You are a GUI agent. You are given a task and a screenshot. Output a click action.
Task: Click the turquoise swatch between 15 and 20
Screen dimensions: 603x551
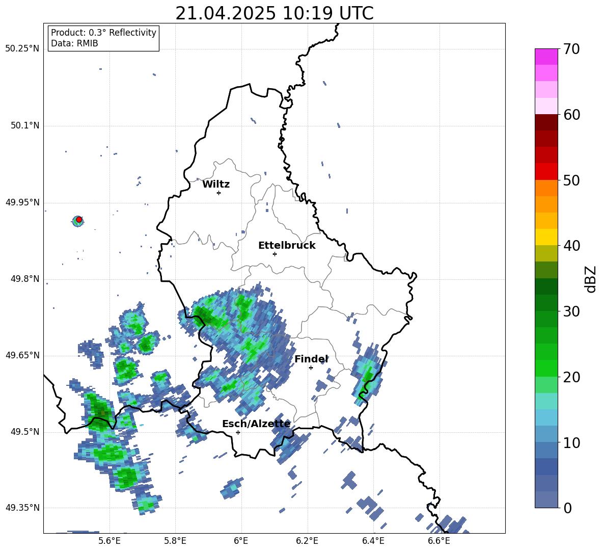pyautogui.click(x=546, y=401)
